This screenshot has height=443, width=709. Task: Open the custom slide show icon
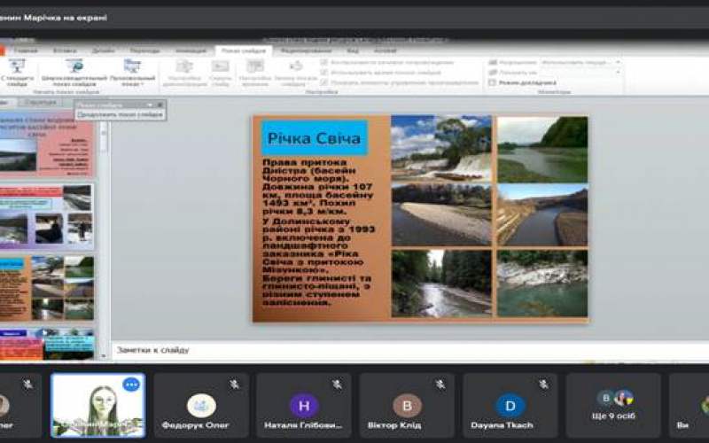pos(132,66)
